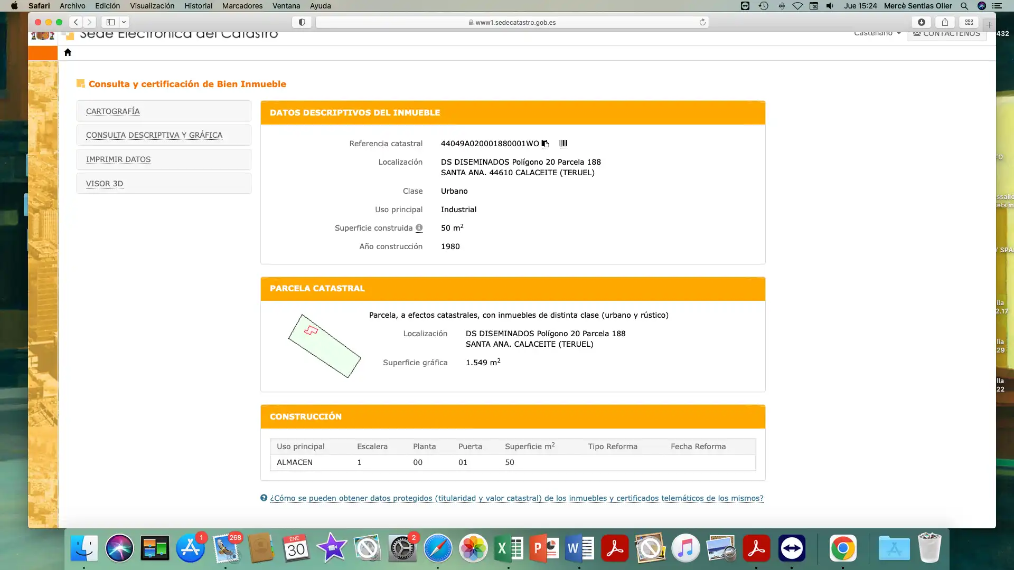Launch TeamViewer from the Dock
The image size is (1014, 570).
point(792,548)
